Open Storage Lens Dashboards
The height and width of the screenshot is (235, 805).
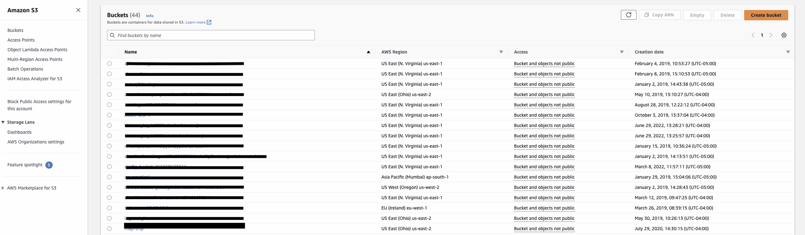(19, 132)
